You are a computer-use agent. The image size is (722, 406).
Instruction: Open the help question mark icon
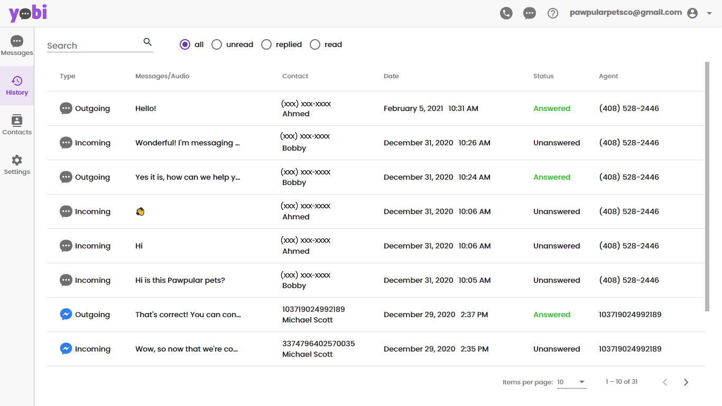click(x=553, y=13)
